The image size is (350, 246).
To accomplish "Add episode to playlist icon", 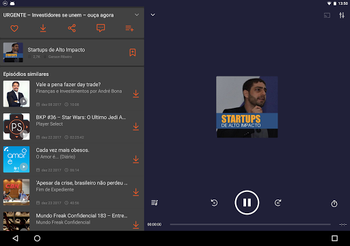I will click(129, 29).
